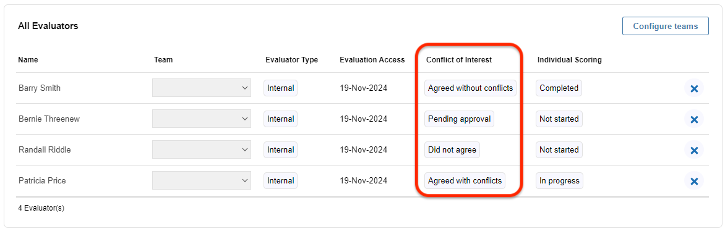Remove Bernie Threenew with the X icon
Screen dimensions: 725x231
[x=693, y=119]
